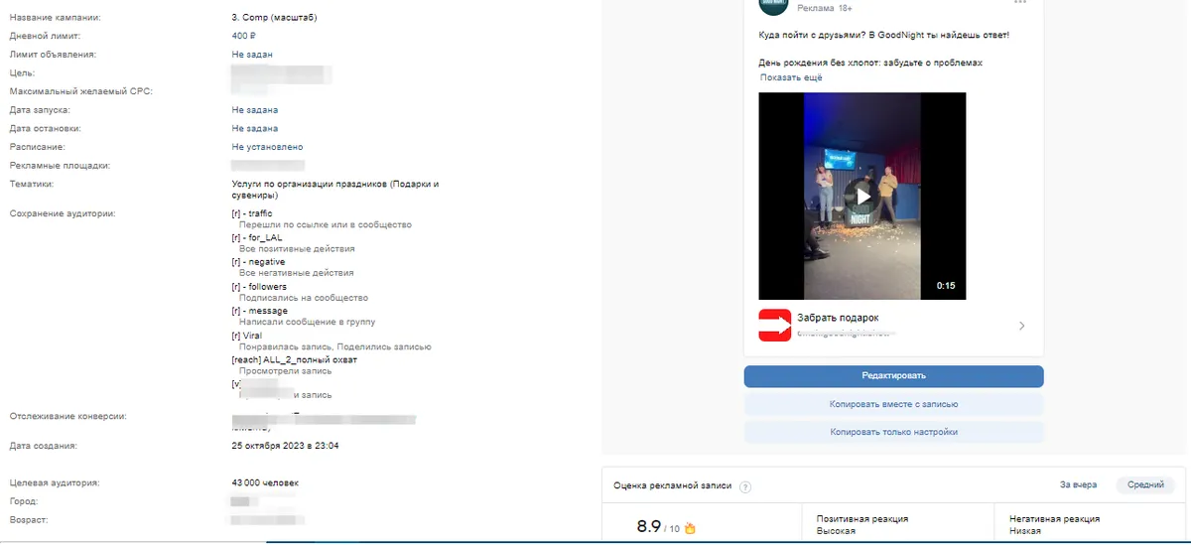Play the ad video preview

point(862,197)
